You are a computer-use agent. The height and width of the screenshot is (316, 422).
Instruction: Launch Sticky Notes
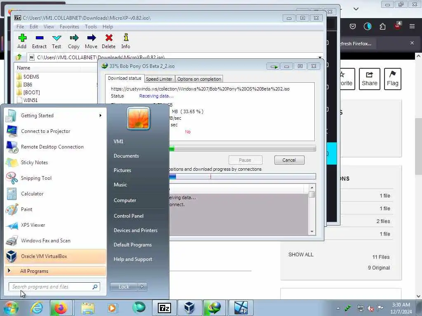(55, 163)
